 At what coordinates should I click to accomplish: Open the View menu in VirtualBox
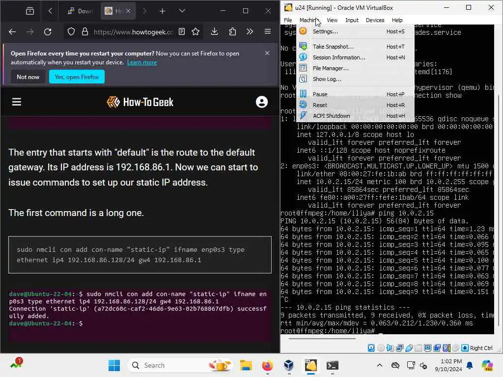tap(332, 20)
